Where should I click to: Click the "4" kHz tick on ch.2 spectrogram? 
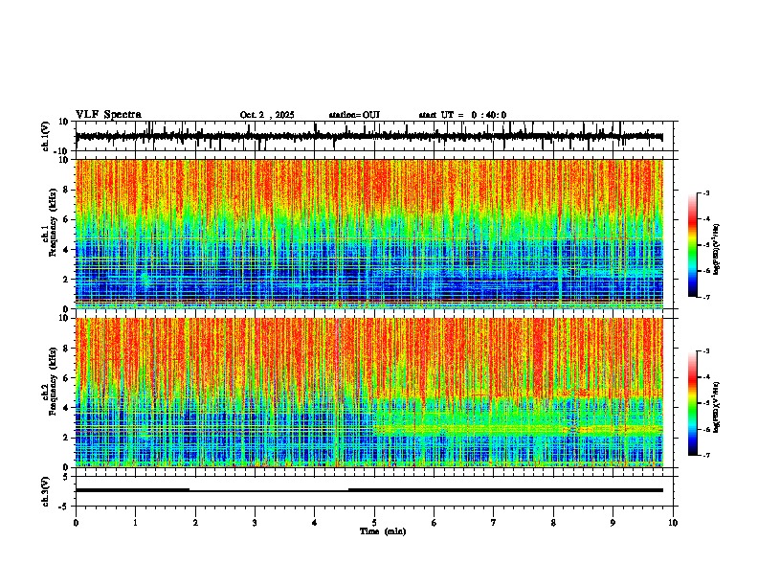66,408
